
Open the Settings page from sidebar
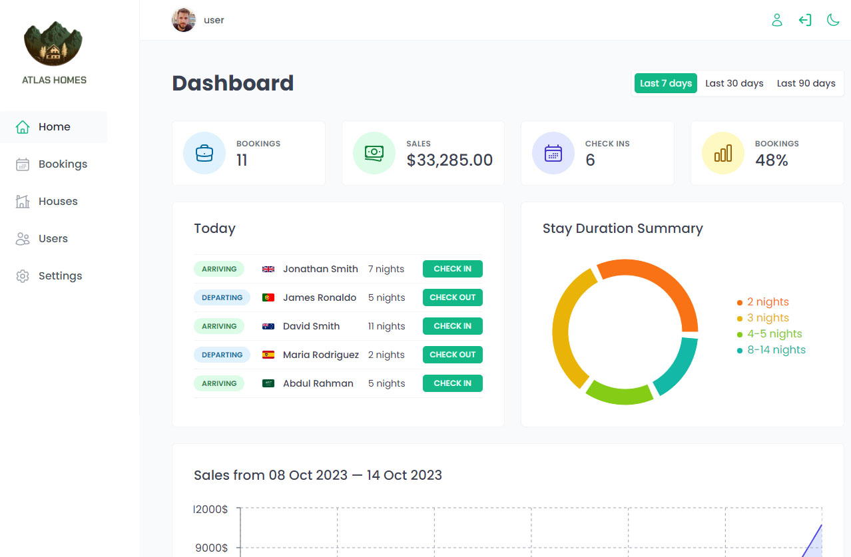point(54,276)
